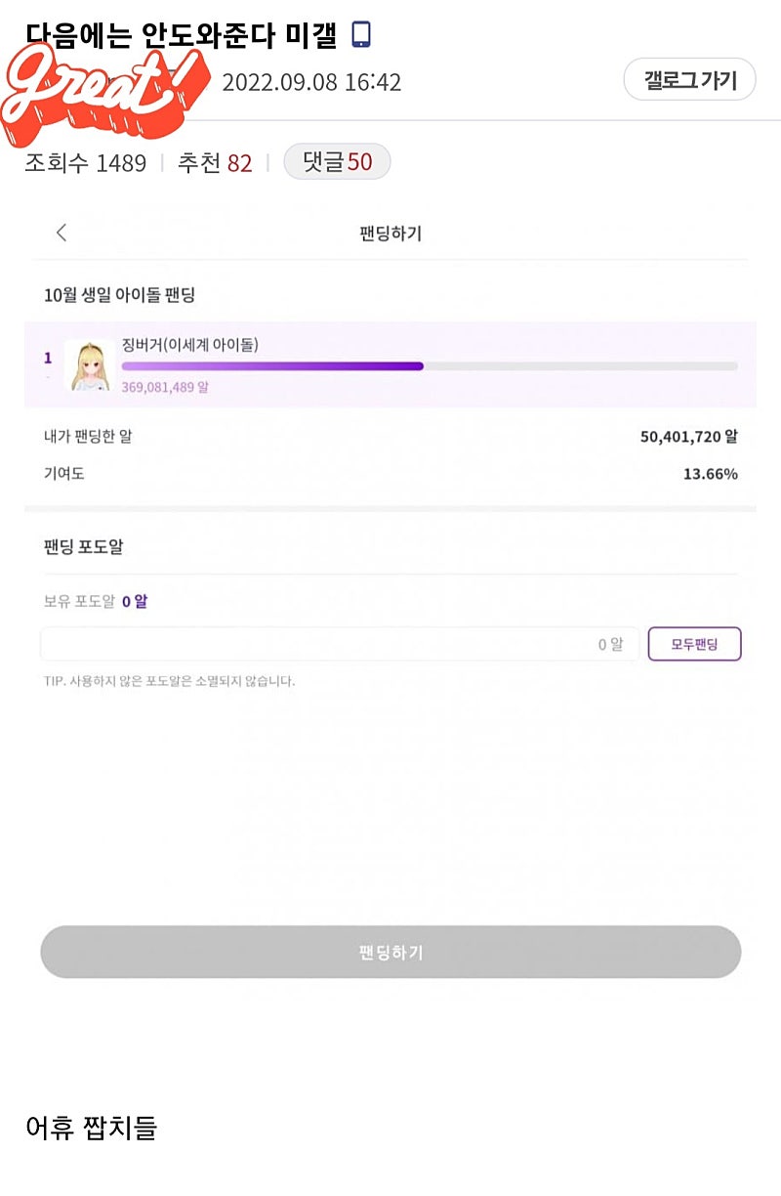This screenshot has width=781, height=1196.
Task: Click the purple fanding progress bar
Action: point(429,366)
